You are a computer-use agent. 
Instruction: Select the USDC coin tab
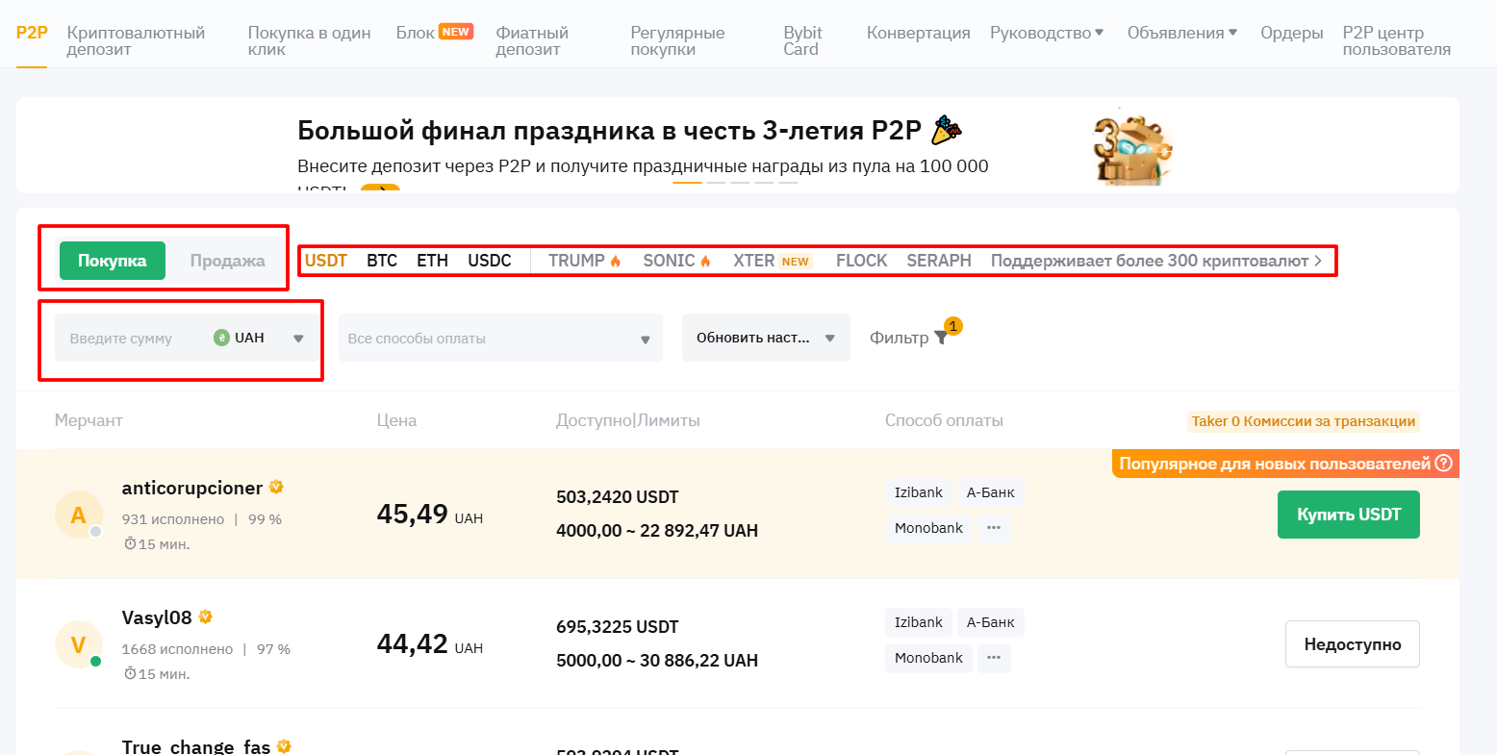(x=490, y=261)
